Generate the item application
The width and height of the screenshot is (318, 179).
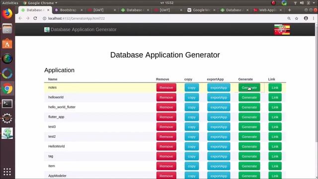tap(249, 166)
